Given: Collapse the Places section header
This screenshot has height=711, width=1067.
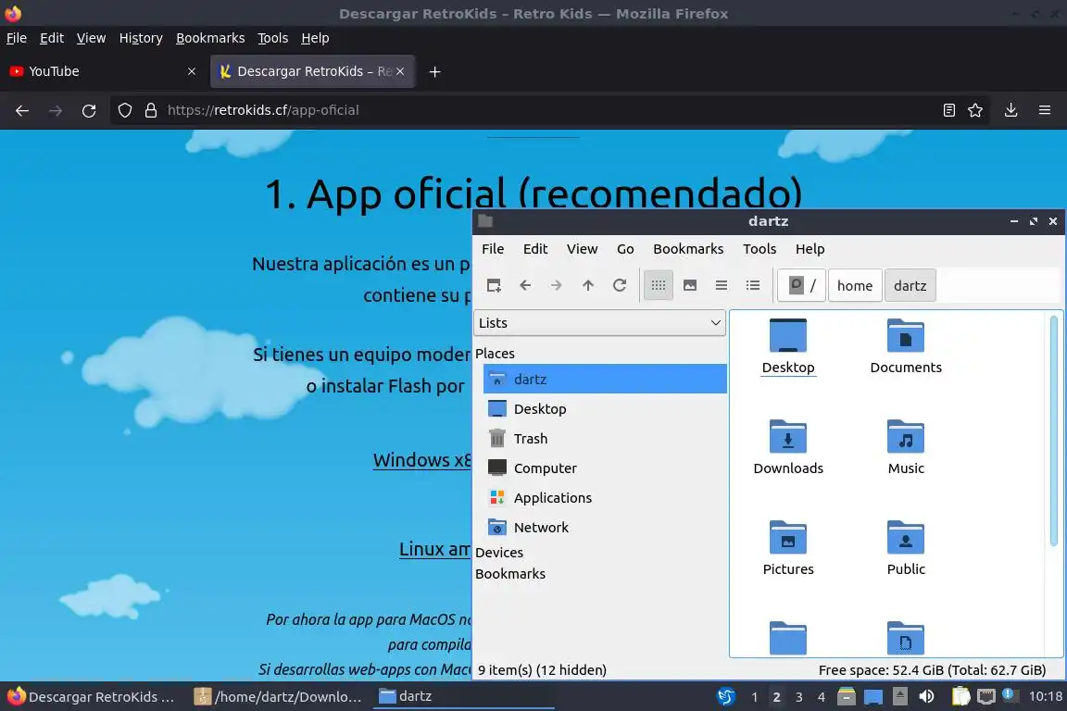Looking at the screenshot, I should tap(495, 353).
